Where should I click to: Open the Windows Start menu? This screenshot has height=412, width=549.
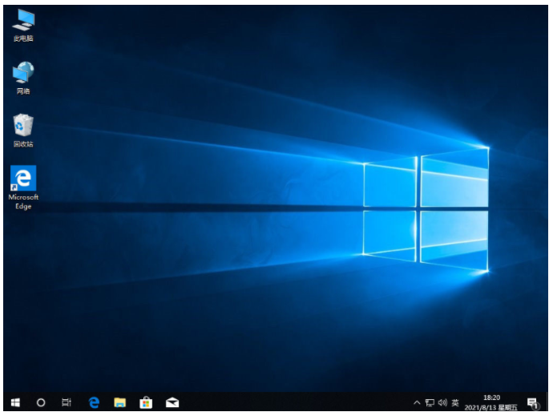[x=14, y=402]
